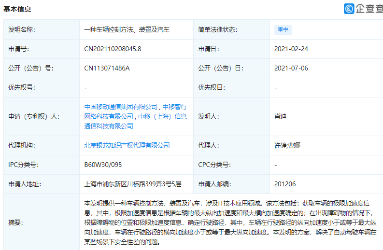Click the 发明人 field label
Screen dimensions: 383x250
(209, 116)
